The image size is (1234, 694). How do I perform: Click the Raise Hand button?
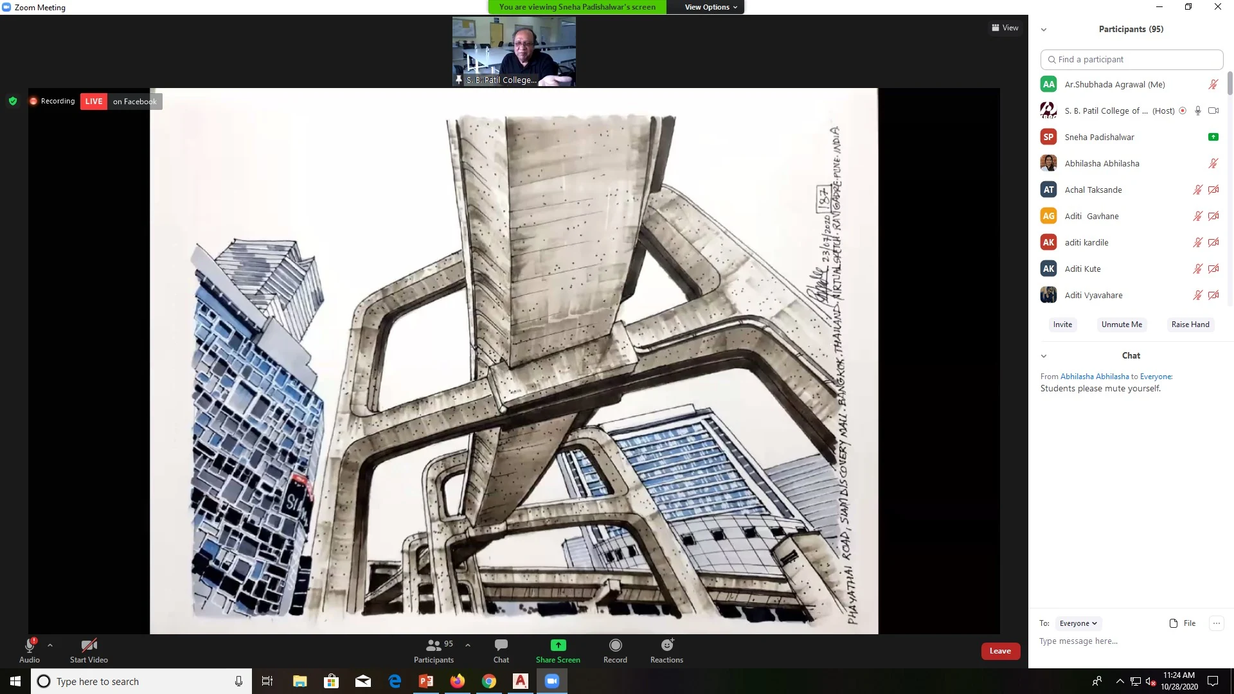[x=1190, y=325]
